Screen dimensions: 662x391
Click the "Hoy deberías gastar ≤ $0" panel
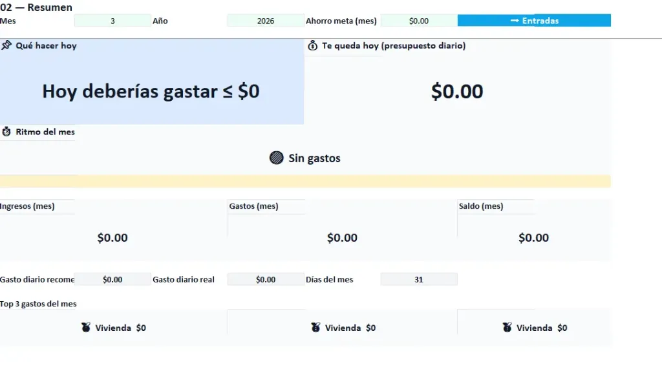(x=151, y=91)
